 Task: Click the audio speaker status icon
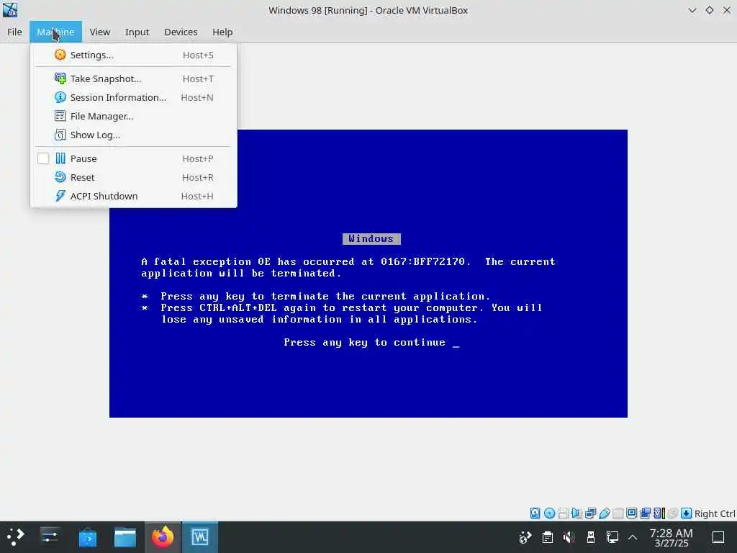pyautogui.click(x=577, y=513)
